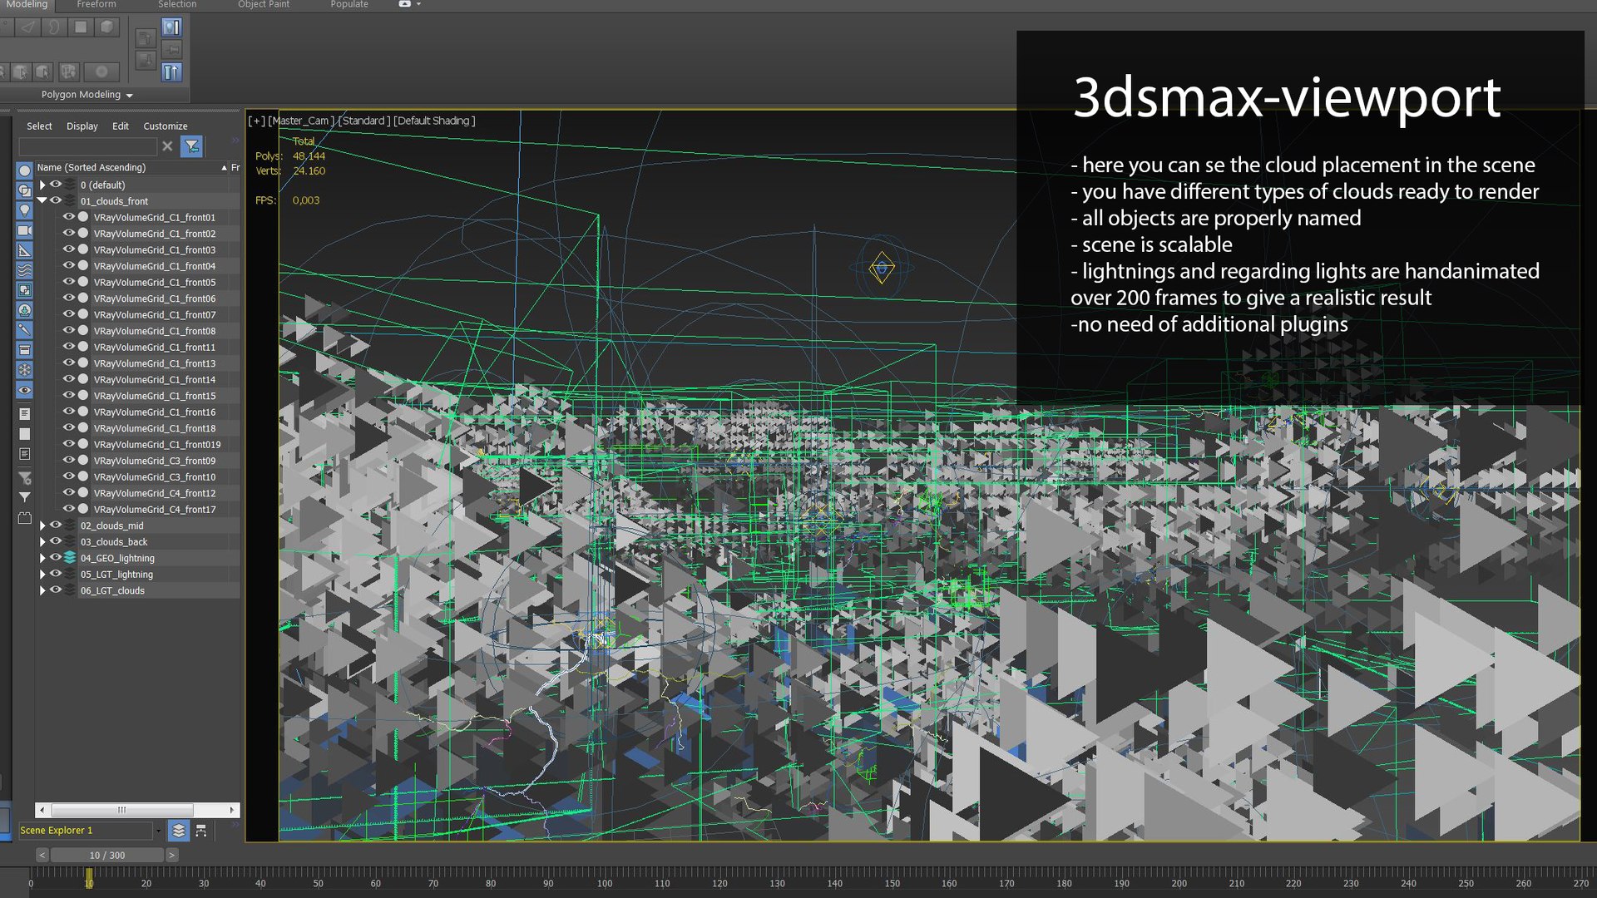Open the Freeform ribbon tab
Viewport: 1597px width, 898px height.
click(96, 4)
